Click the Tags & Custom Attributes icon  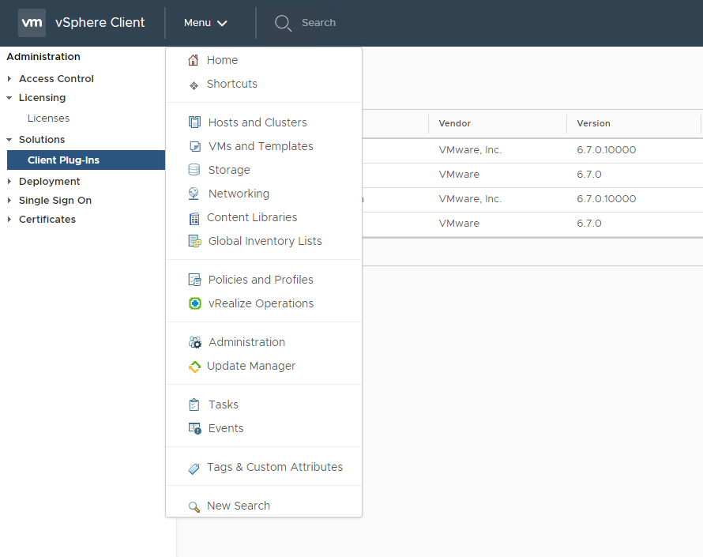(x=194, y=468)
